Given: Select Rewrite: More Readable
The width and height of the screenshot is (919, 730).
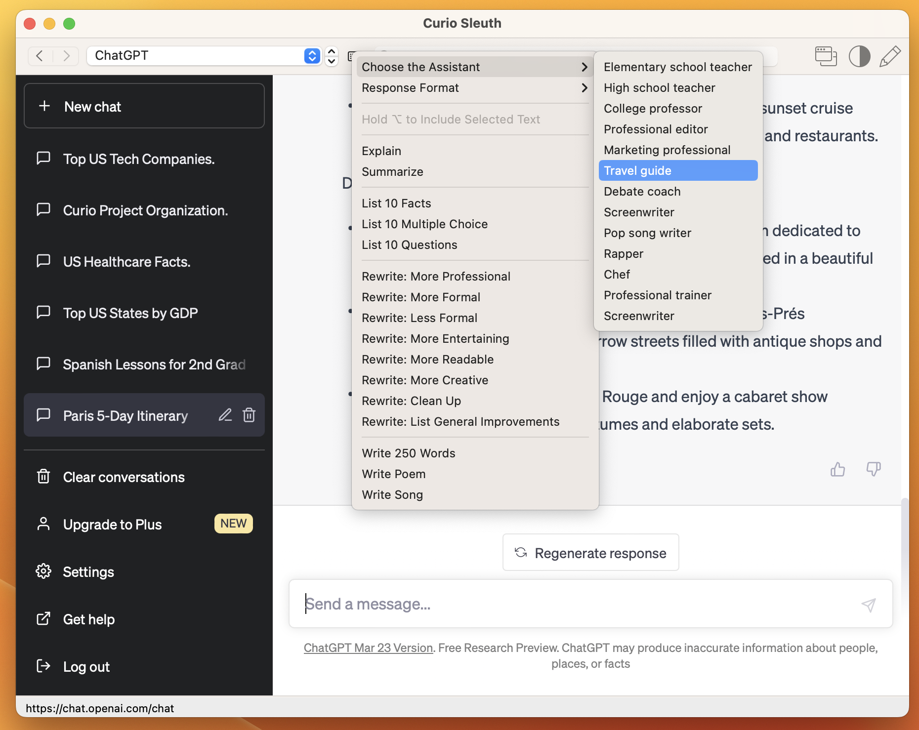Looking at the screenshot, I should pos(475,359).
